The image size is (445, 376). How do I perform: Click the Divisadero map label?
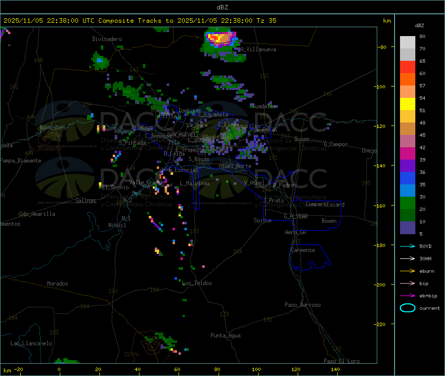107,39
